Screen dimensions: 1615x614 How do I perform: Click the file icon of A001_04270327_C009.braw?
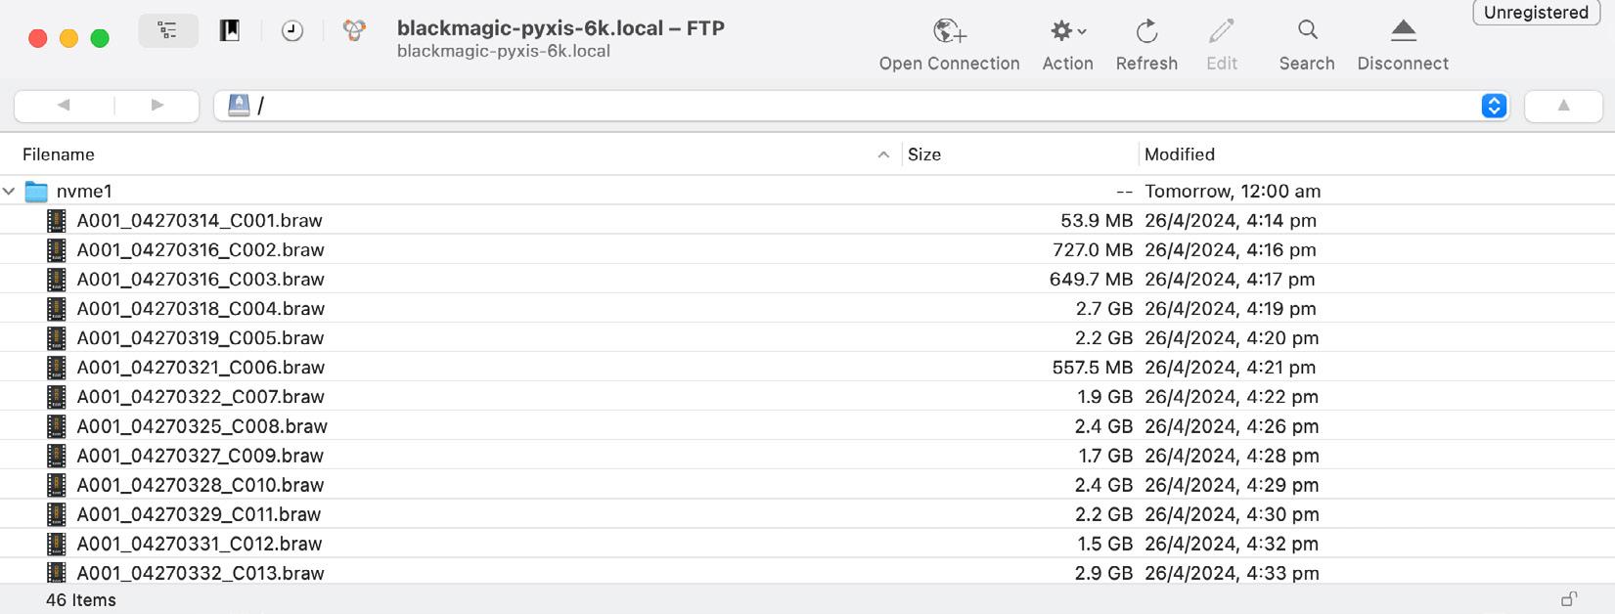coord(57,456)
